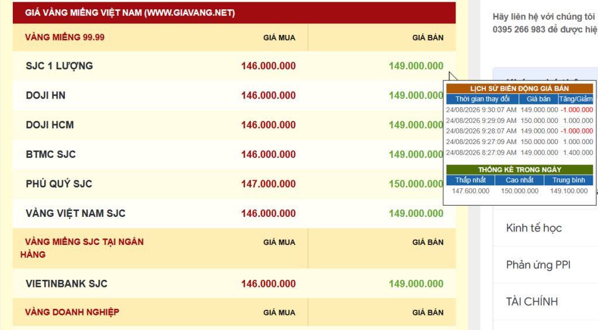The image size is (598, 330).
Task: Select the TÀI CHÍNH sidebar item
Action: [x=532, y=302]
